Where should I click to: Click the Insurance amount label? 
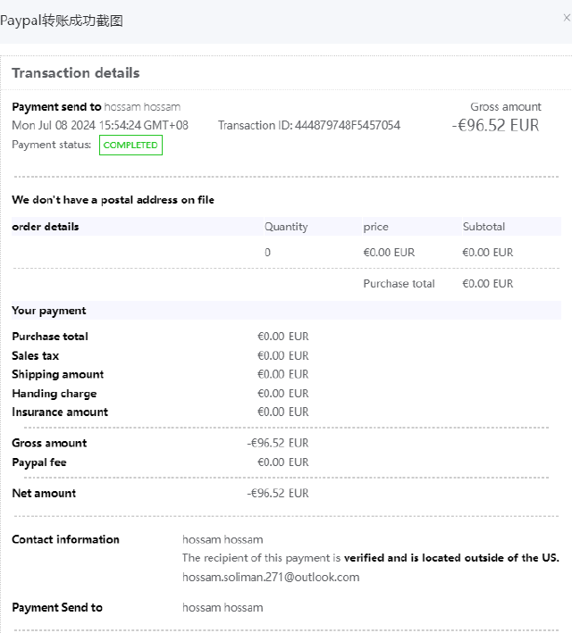point(60,412)
